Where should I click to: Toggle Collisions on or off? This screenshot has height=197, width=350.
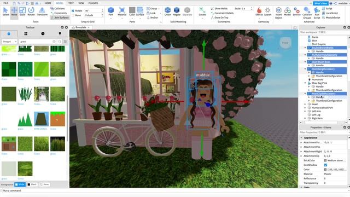click(58, 9)
